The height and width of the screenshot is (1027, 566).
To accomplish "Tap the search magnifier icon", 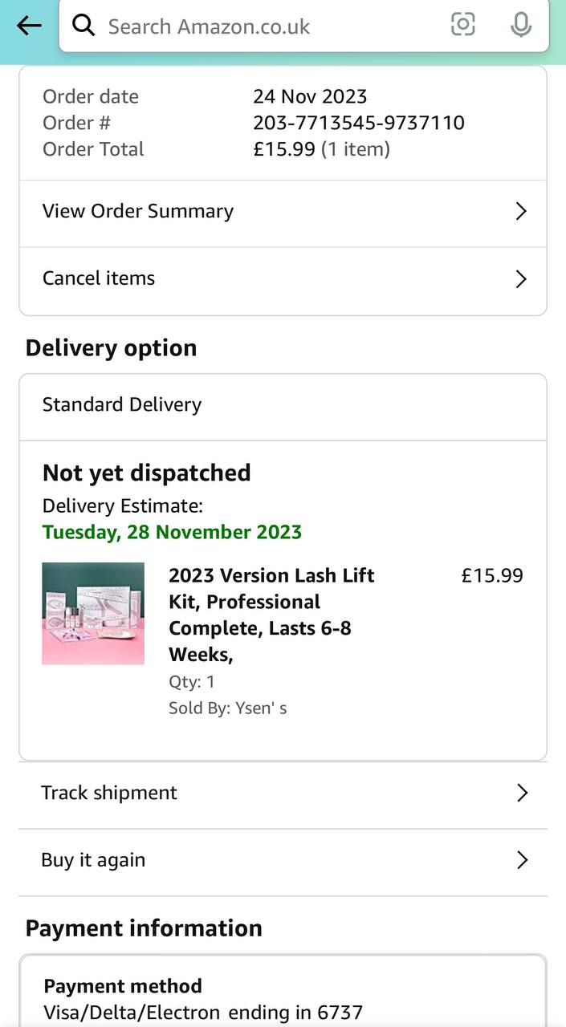I will coord(83,26).
